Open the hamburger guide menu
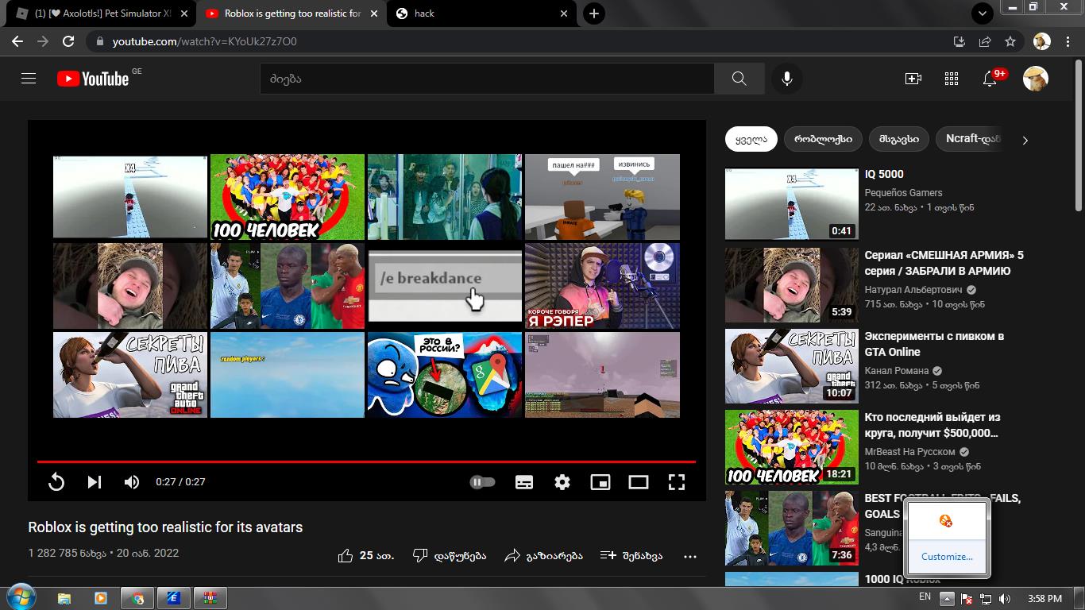This screenshot has height=610, width=1085. pyautogui.click(x=29, y=79)
